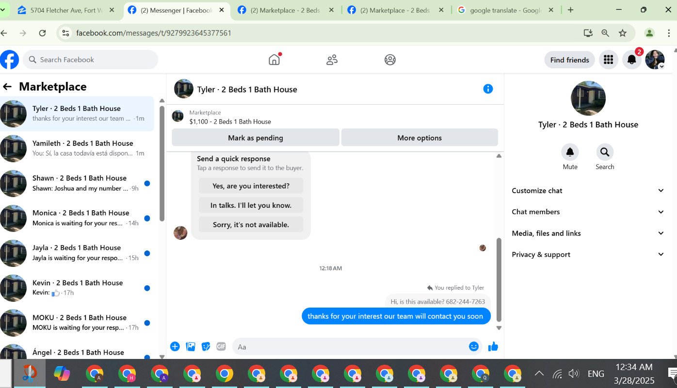This screenshot has width=677, height=388.
Task: Open the Groups icon in top navigation
Action: (x=390, y=60)
